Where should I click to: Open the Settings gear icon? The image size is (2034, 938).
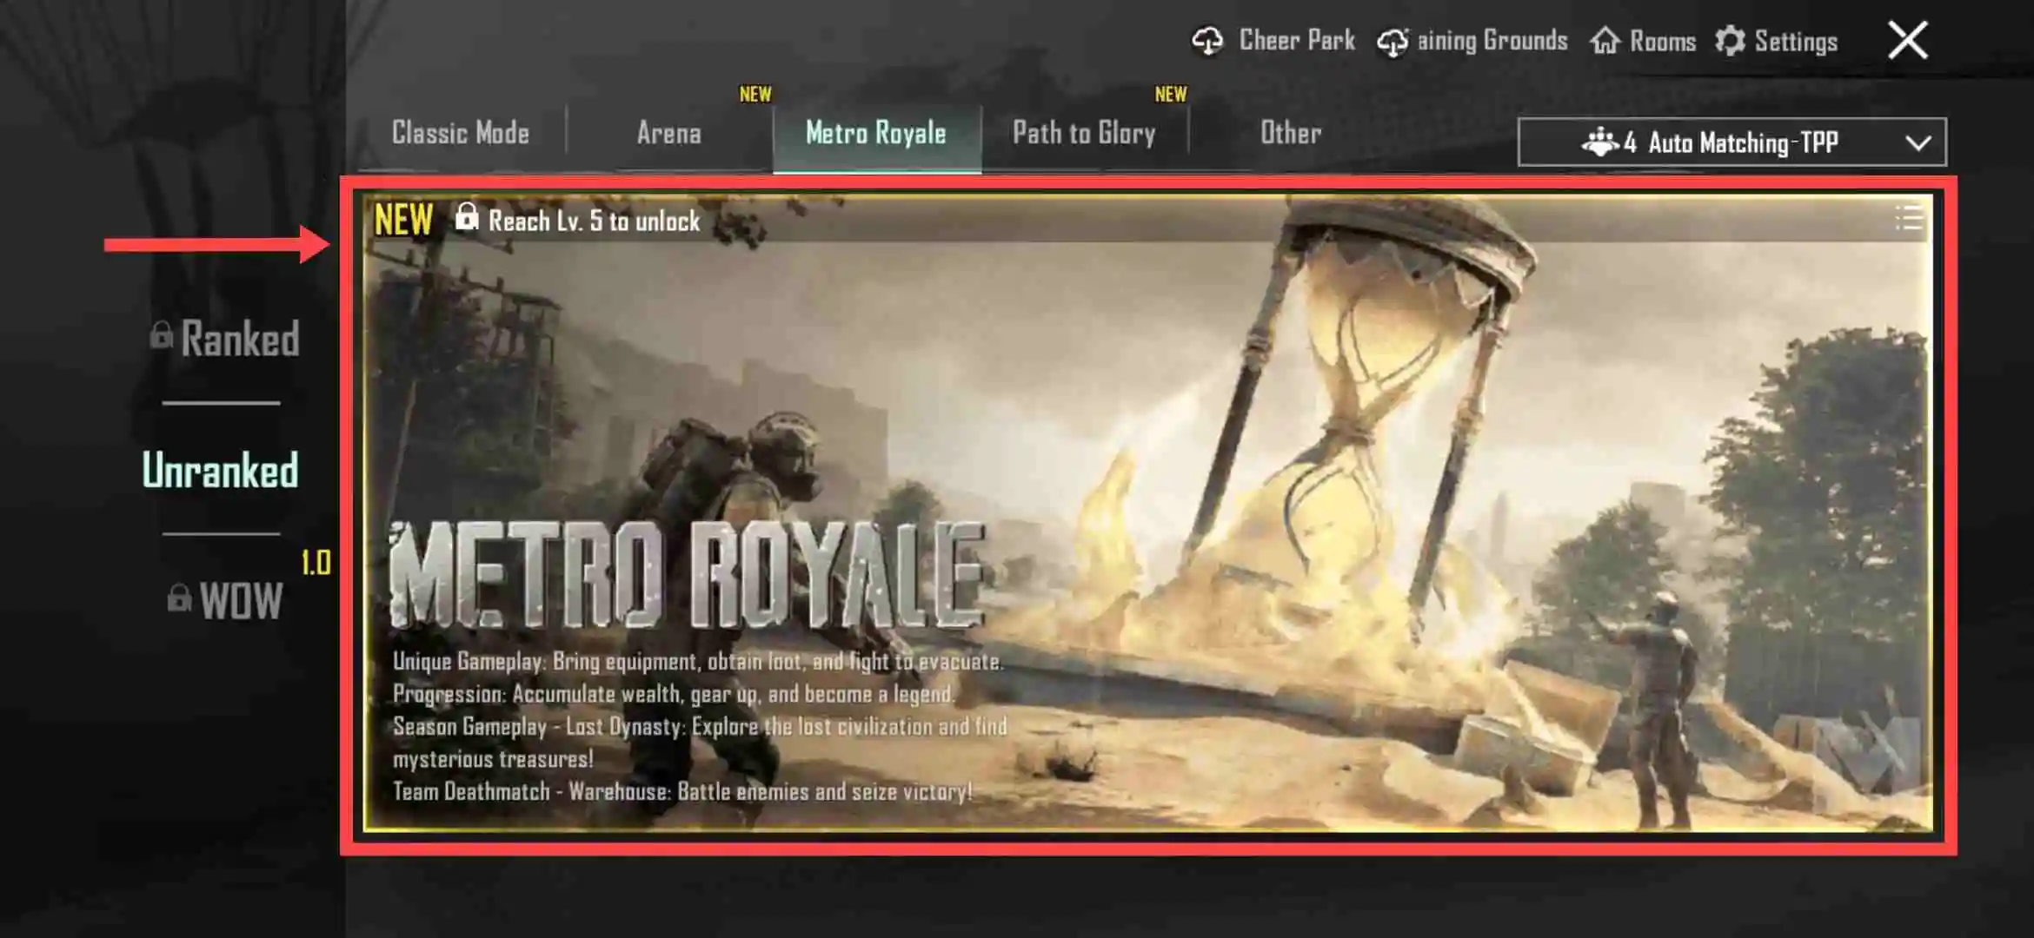pos(1730,41)
